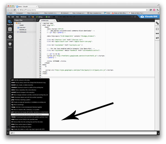
Task: Reload the page with browser refresh icon
Action: (15, 10)
